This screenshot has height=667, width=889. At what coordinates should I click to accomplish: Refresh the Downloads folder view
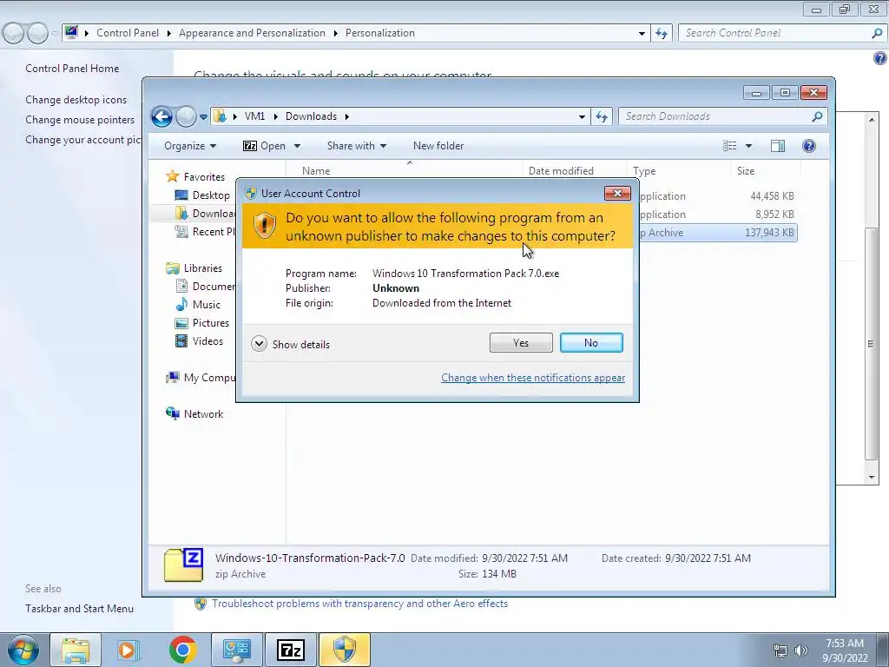602,117
